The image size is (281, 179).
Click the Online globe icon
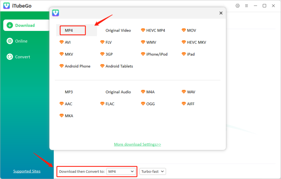click(x=10, y=41)
